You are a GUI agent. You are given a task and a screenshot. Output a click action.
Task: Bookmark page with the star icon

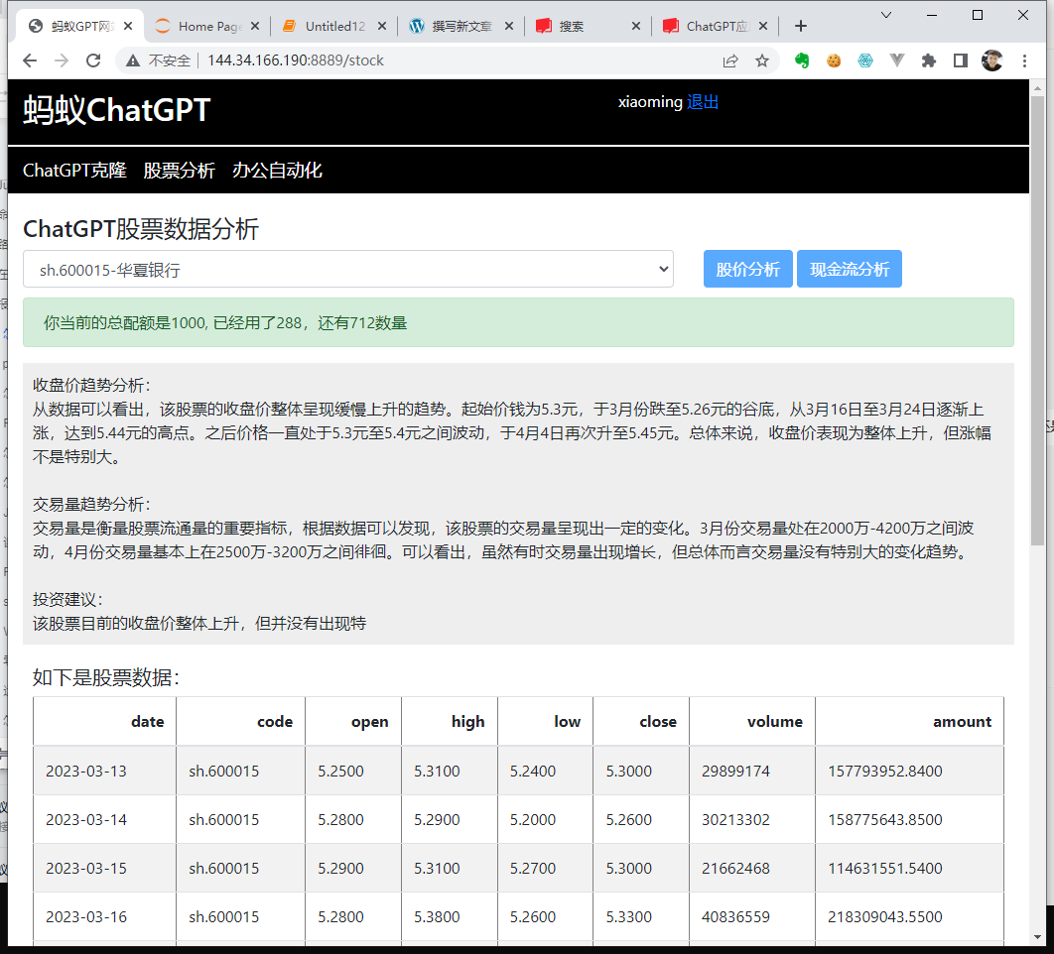[761, 61]
